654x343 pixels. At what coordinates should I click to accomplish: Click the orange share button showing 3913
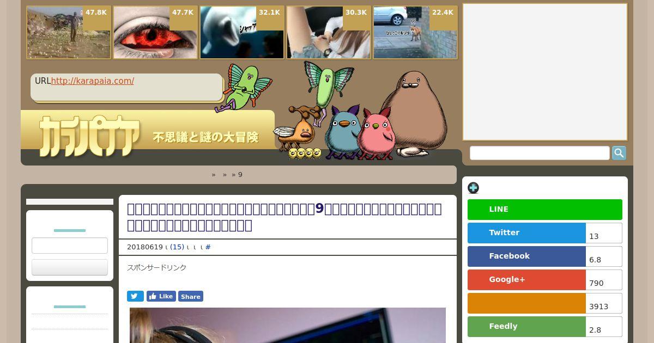[526, 303]
